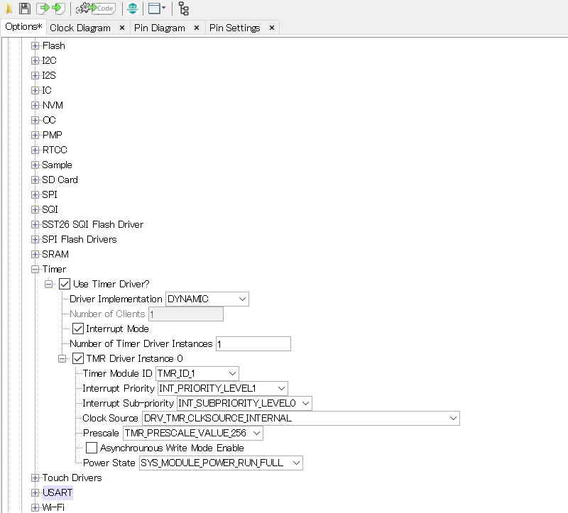Screen dimensions: 568x513
Task: Click the open folder icon in toolbar
Action: pos(8,9)
